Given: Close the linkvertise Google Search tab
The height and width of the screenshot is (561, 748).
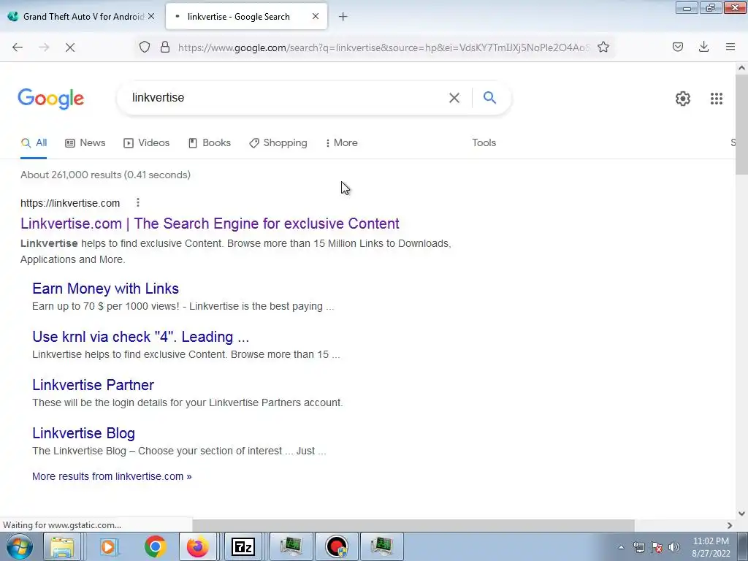Looking at the screenshot, I should (316, 16).
